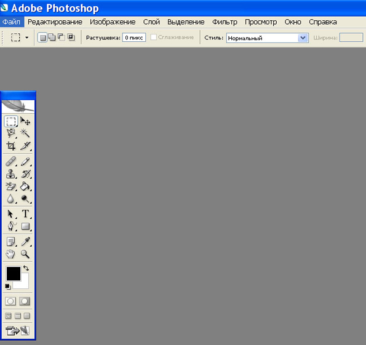Open the Фильтр menu
The height and width of the screenshot is (345, 366).
225,22
